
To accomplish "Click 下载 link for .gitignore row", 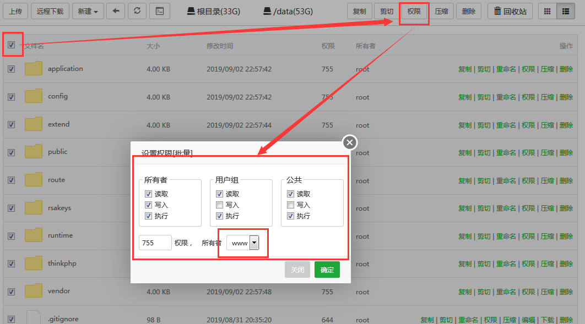I will (548, 320).
